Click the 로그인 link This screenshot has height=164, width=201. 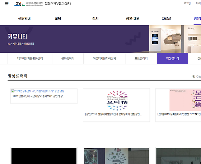[x=187, y=3]
